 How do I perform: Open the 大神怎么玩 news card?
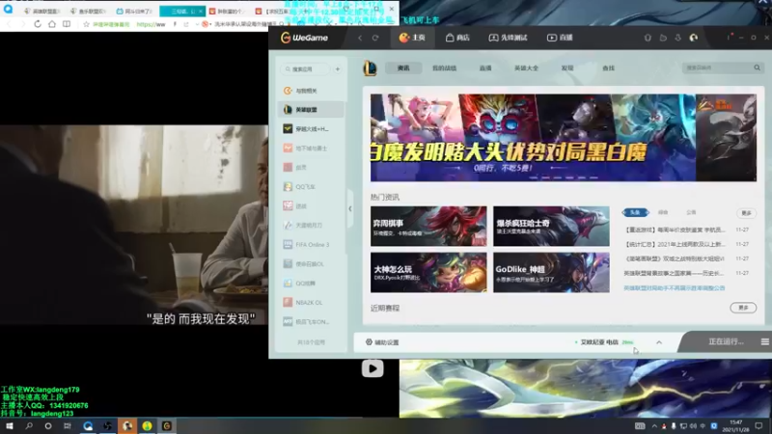click(428, 272)
